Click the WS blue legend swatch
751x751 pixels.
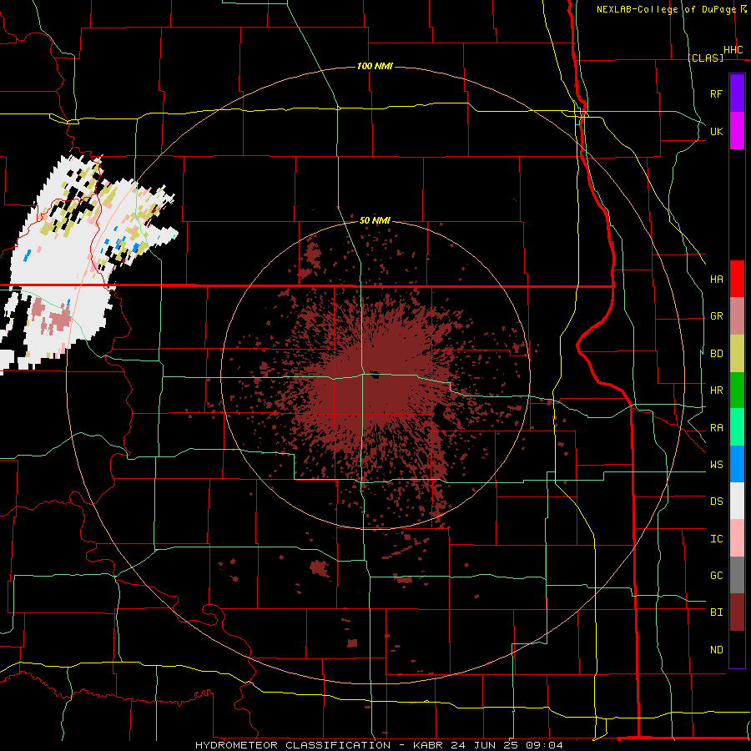[x=737, y=464]
